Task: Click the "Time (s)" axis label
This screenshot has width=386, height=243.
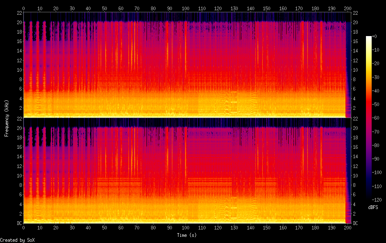Action: [x=185, y=235]
